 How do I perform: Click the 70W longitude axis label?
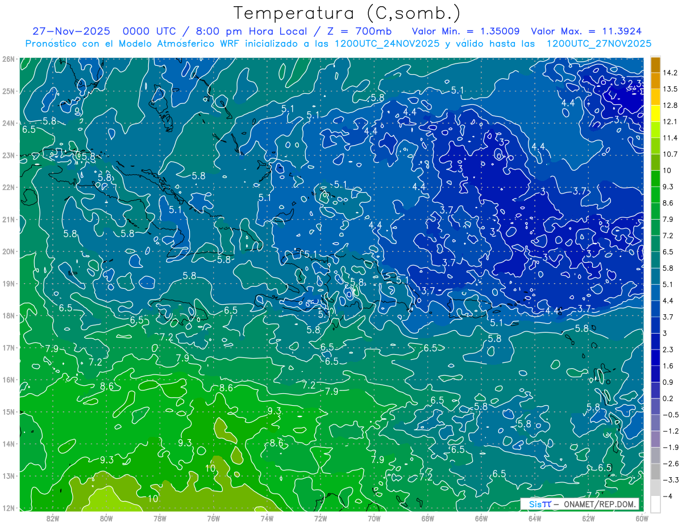point(374,519)
